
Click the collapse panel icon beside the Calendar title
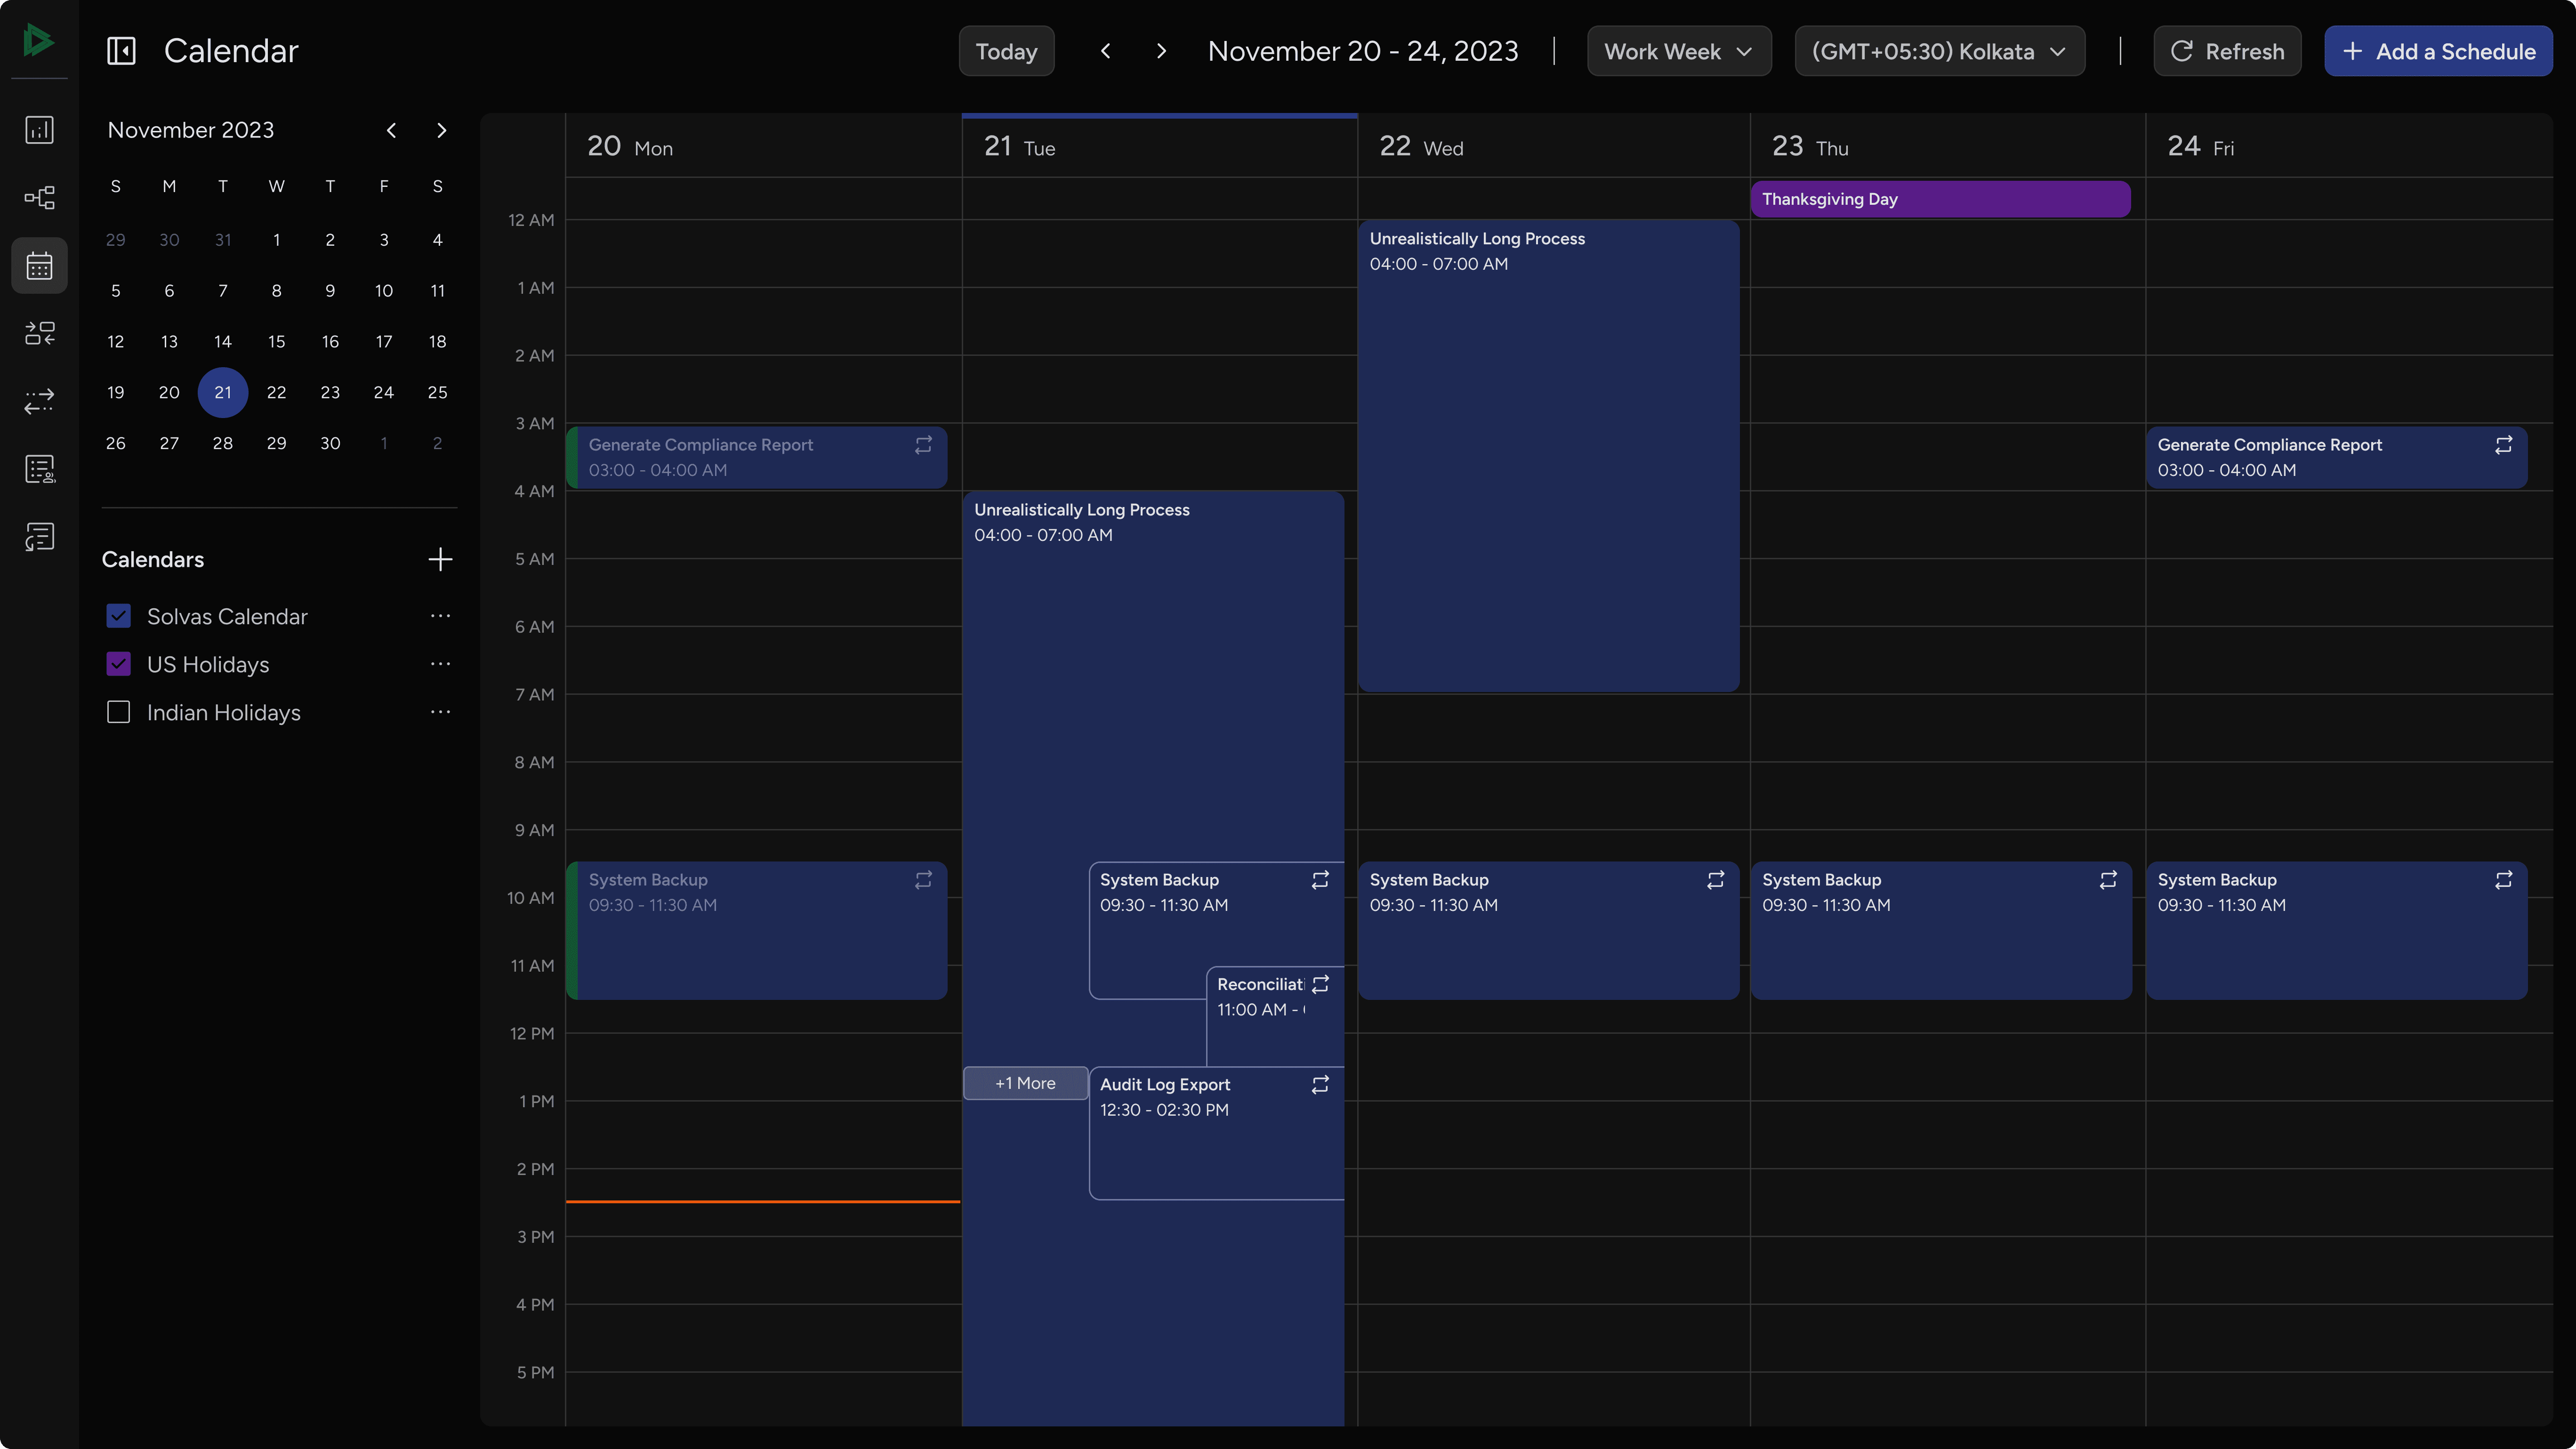click(121, 50)
